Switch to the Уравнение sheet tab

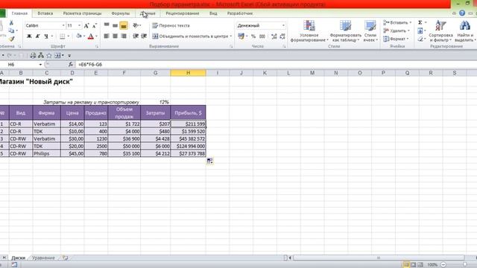[x=43, y=258]
